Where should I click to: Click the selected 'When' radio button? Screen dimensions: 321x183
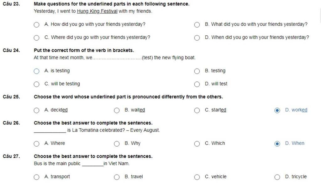point(277,144)
